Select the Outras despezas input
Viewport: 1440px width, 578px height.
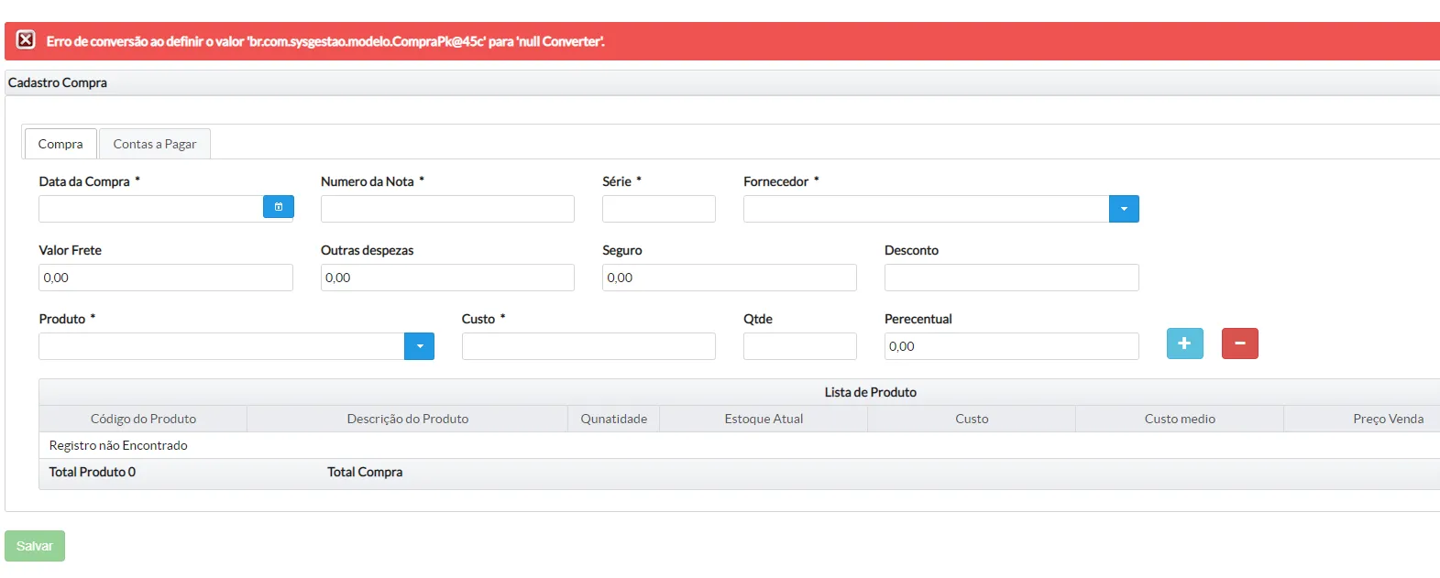pyautogui.click(x=447, y=278)
